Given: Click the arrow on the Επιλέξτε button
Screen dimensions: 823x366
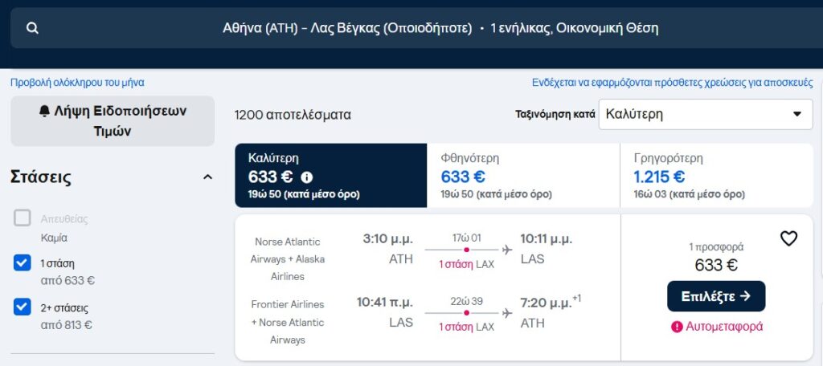Looking at the screenshot, I should (745, 296).
